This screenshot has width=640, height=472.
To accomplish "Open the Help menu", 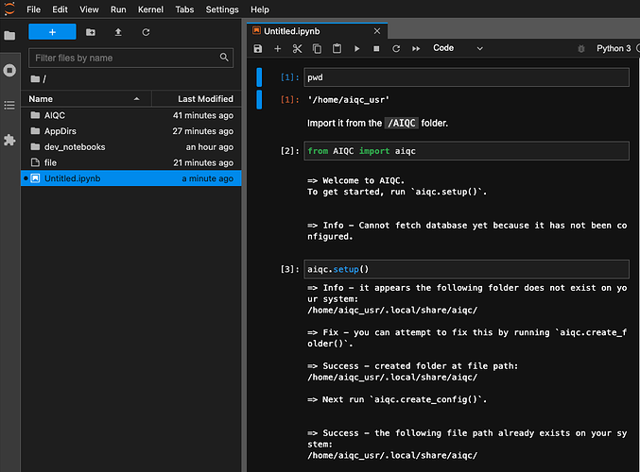I will [x=260, y=9].
